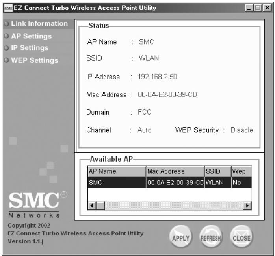Click the Domain value FCC

[145, 112]
